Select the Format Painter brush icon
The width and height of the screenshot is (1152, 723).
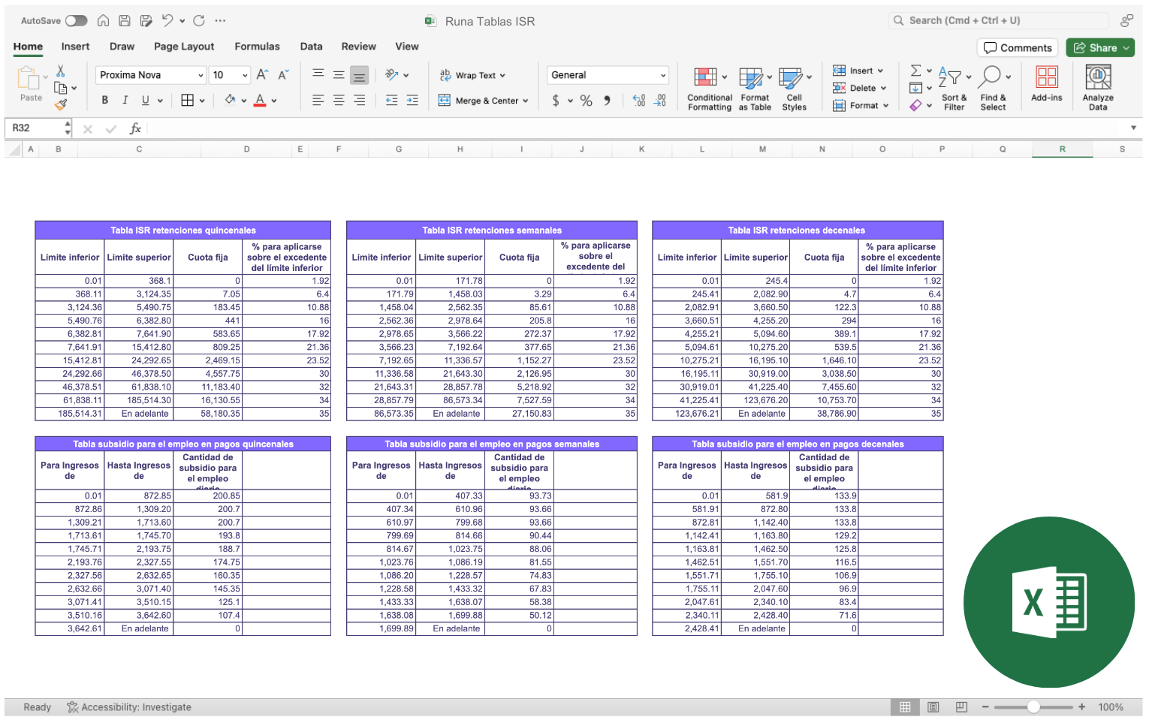click(61, 104)
